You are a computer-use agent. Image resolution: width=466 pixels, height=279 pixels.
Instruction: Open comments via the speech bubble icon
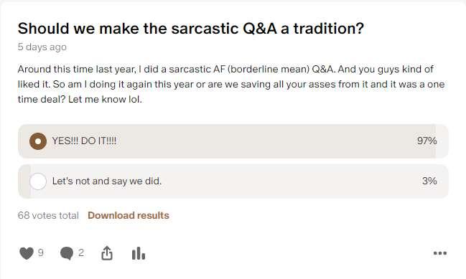67,253
